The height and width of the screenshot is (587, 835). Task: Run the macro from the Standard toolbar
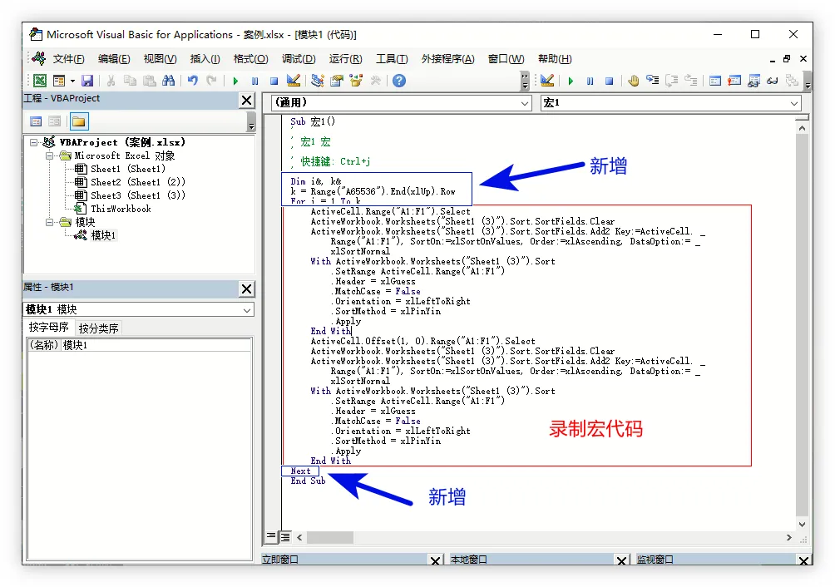235,81
